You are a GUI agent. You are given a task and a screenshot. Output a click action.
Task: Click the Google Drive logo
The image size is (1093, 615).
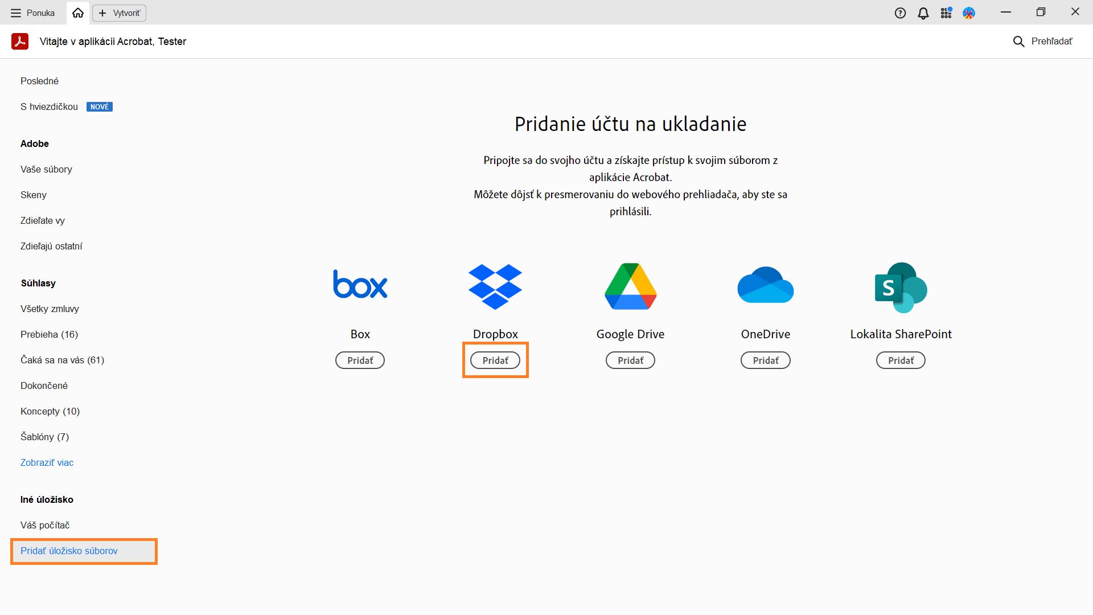click(630, 286)
